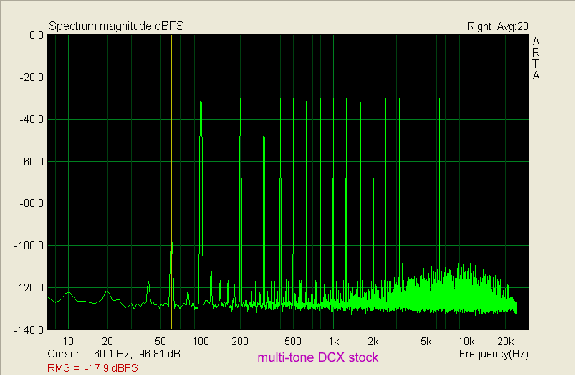Click the '10' frequency axis label

(68, 342)
